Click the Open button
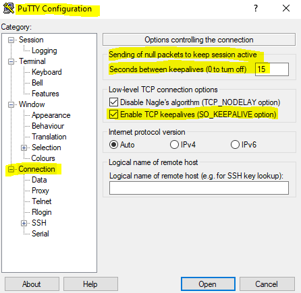 [x=208, y=284]
